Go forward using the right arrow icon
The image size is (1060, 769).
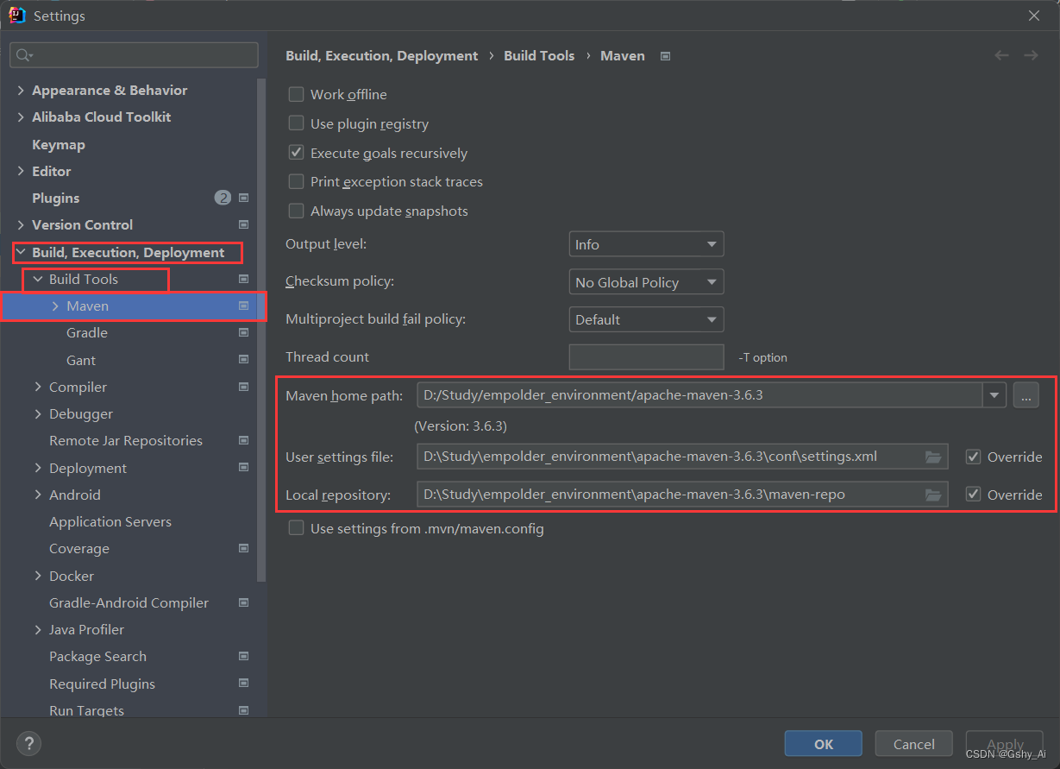click(x=1031, y=55)
